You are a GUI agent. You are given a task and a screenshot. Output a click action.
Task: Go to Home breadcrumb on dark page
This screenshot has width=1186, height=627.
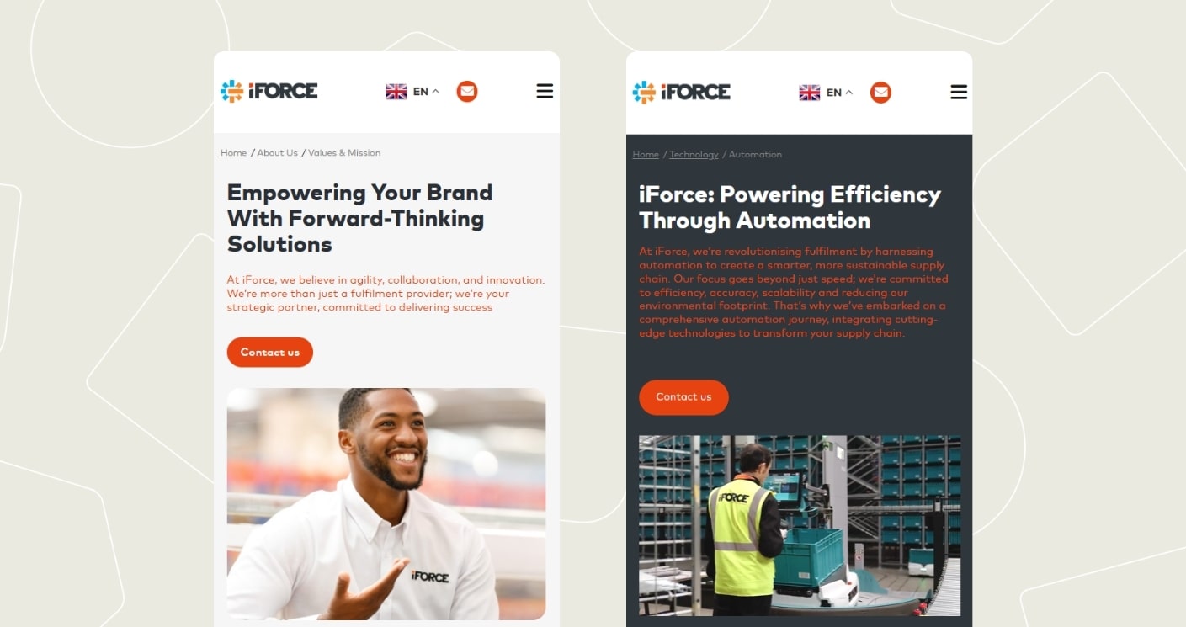pos(646,155)
